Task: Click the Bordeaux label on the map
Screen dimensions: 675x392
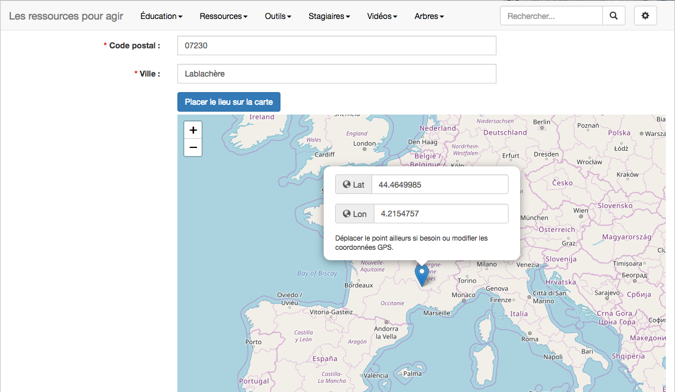Action: click(359, 285)
